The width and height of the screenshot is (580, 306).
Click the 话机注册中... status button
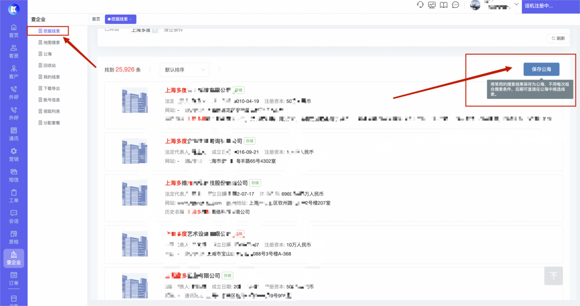click(551, 6)
